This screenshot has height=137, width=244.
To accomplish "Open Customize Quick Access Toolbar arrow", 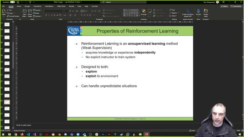I will (34, 2).
